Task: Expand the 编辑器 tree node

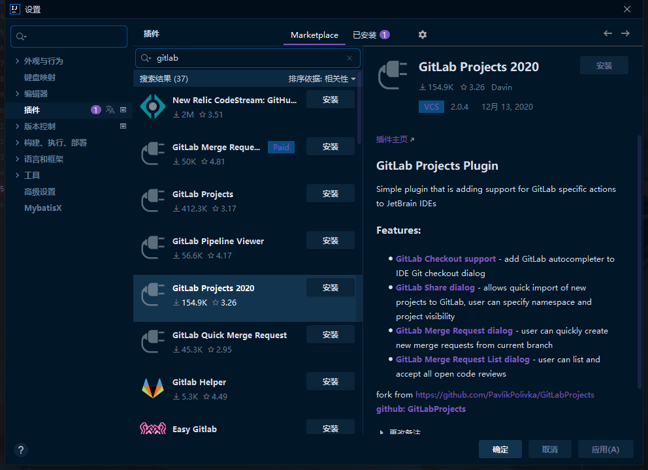Action: pyautogui.click(x=18, y=93)
